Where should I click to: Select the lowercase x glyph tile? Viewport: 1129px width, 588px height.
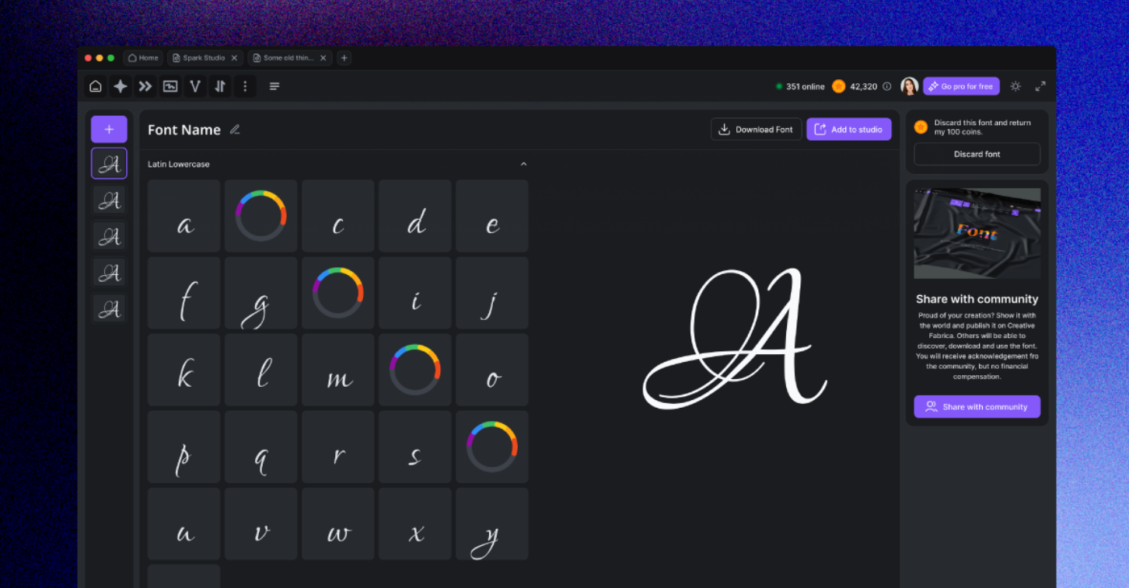pyautogui.click(x=415, y=524)
